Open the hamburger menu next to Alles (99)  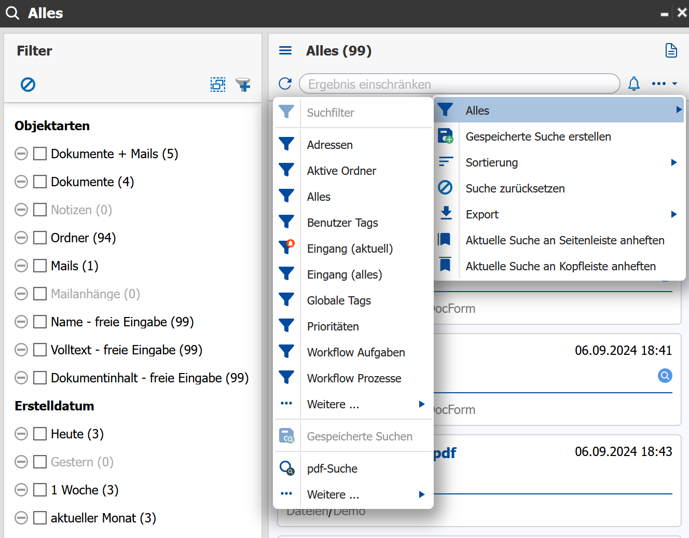[285, 50]
